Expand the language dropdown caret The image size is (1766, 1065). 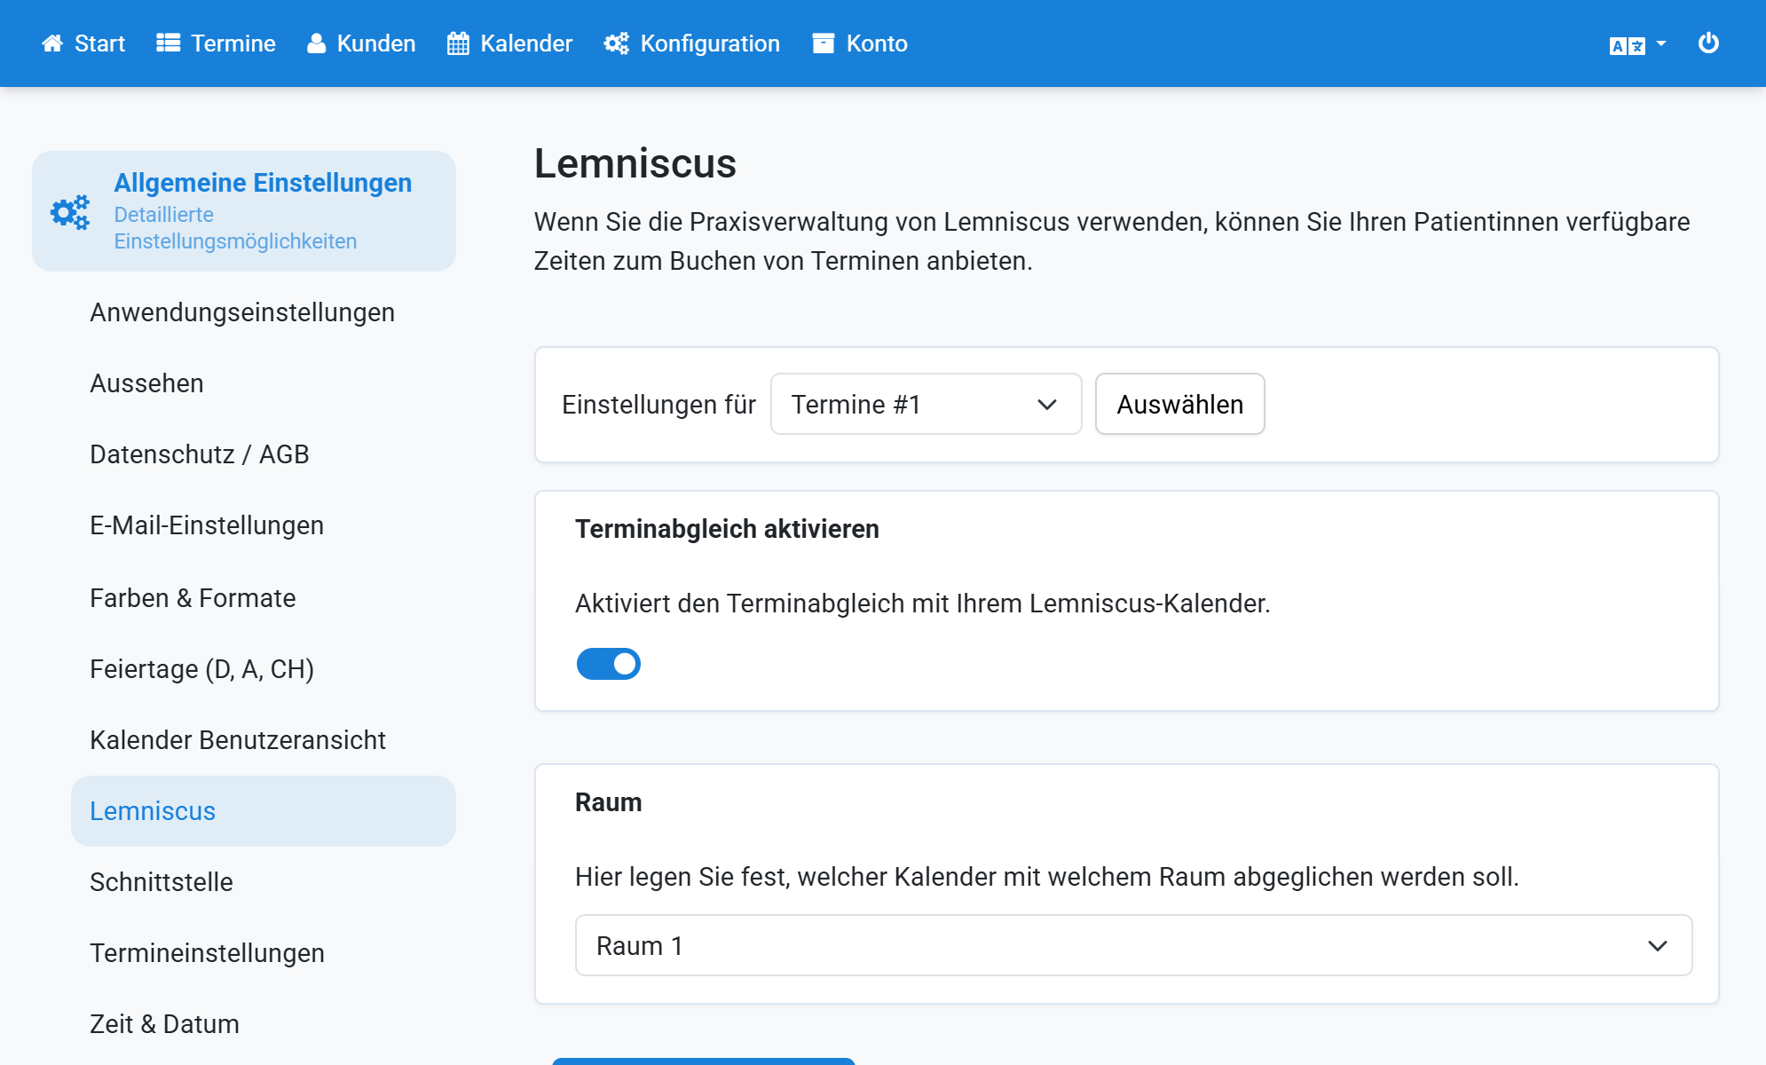[x=1661, y=43]
